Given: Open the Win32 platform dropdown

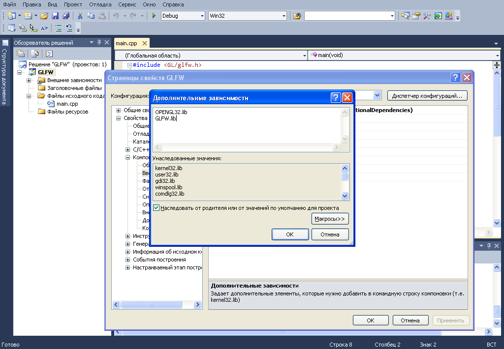Looking at the screenshot, I should (x=284, y=16).
